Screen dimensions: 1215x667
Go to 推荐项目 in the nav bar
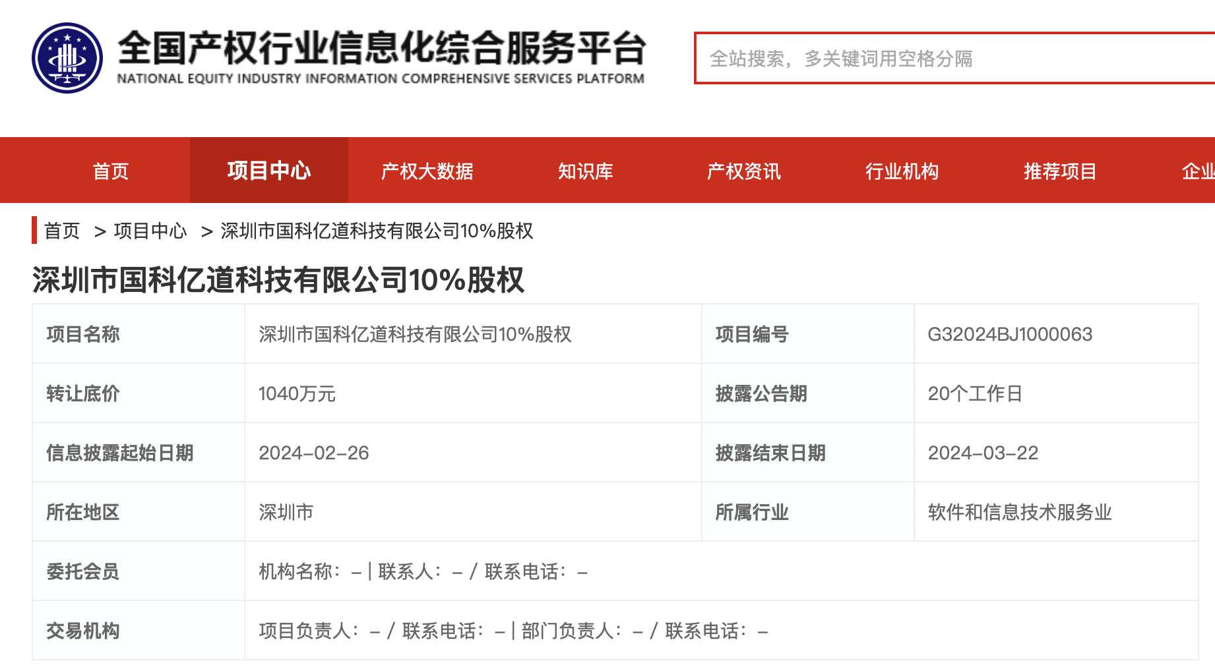click(1061, 171)
